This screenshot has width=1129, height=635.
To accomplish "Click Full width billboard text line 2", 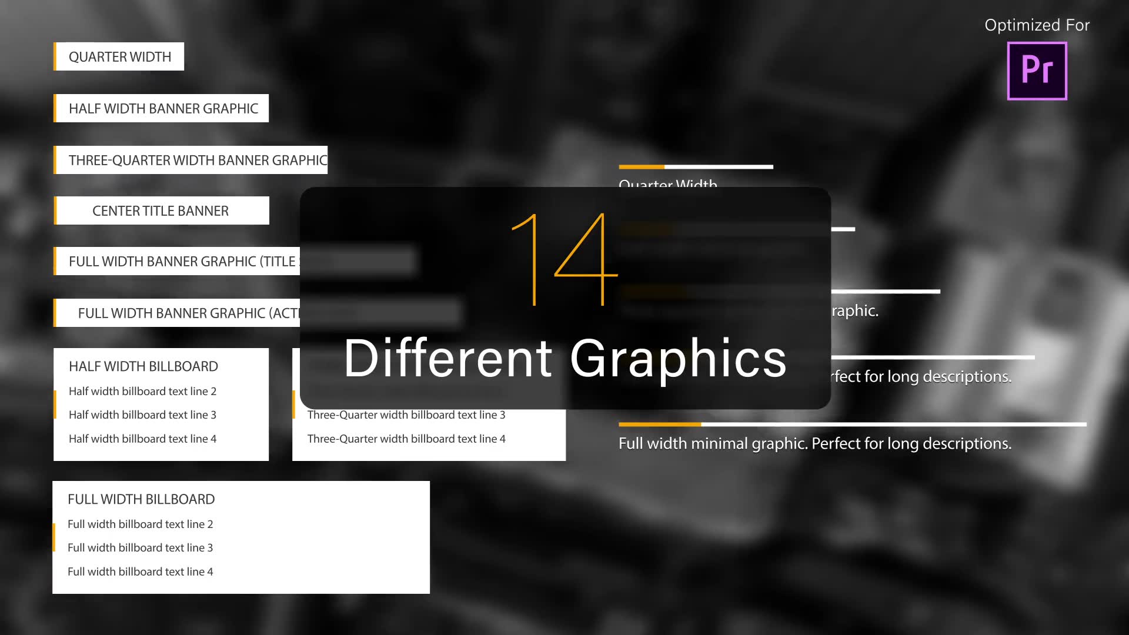I will click(141, 524).
